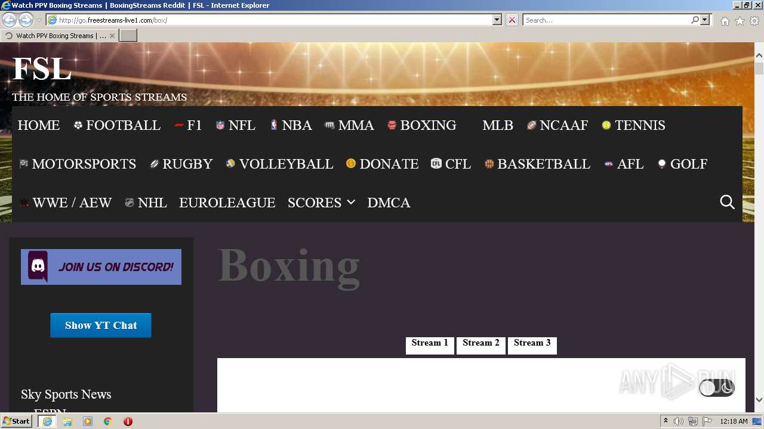Open File Explorer folder in taskbar
The width and height of the screenshot is (764, 429).
coord(67,421)
